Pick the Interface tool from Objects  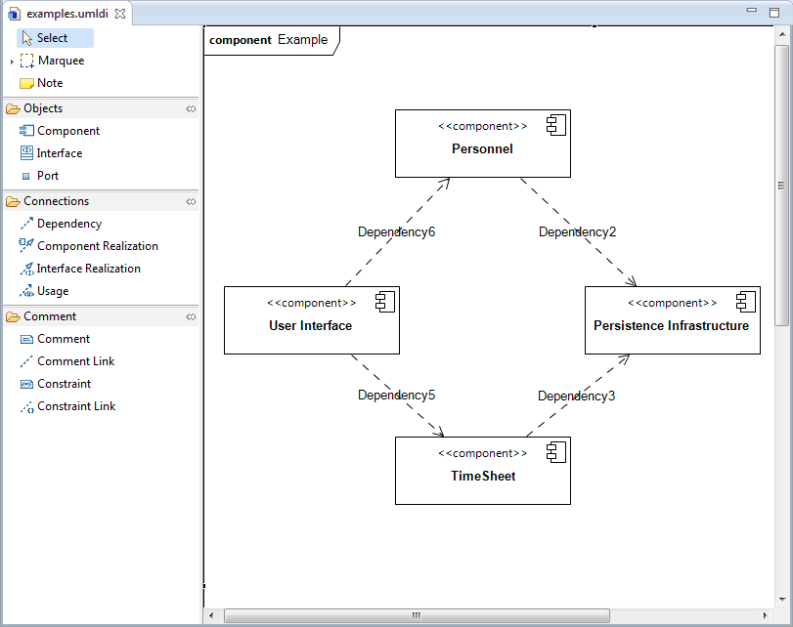tap(59, 153)
